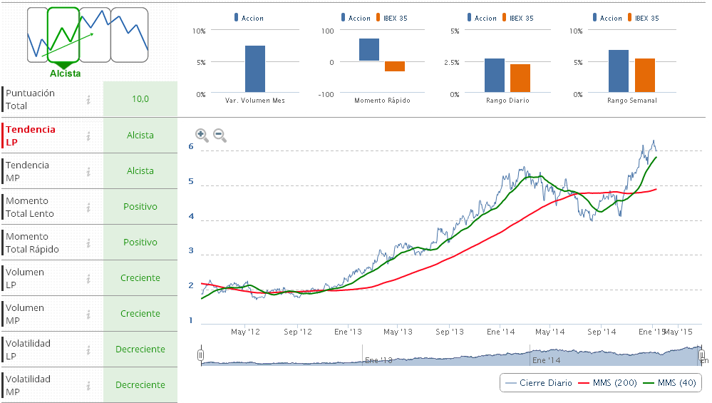Open info icon for Tendencia MP
This screenshot has width=712, height=403.
pyautogui.click(x=88, y=171)
